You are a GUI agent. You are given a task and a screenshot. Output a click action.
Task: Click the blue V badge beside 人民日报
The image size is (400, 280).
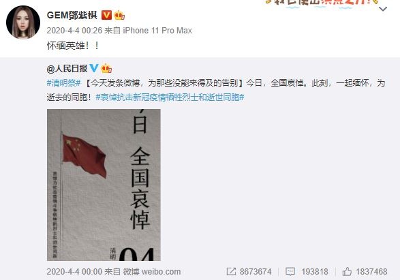point(94,68)
